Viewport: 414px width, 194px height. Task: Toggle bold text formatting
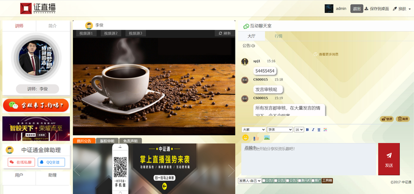307,130
